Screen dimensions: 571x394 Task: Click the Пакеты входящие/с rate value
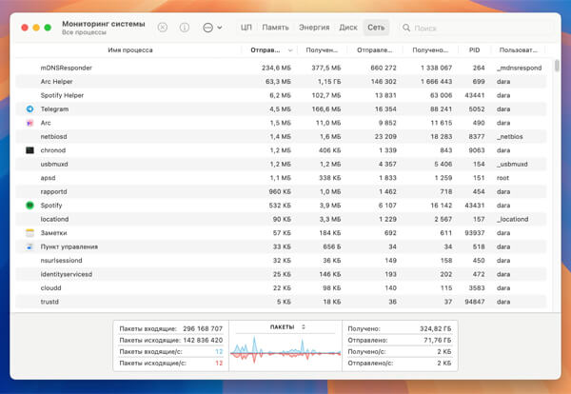219,352
